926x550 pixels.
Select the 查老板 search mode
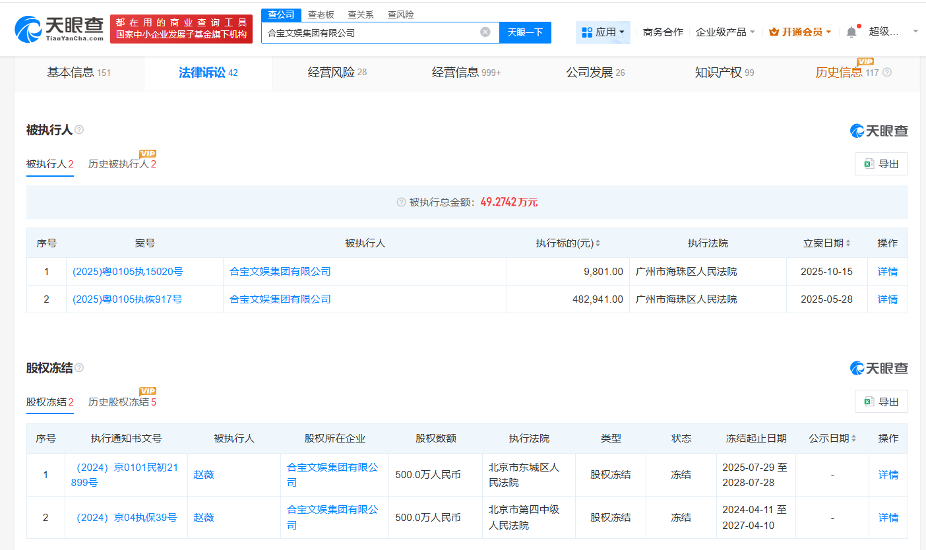coord(322,14)
